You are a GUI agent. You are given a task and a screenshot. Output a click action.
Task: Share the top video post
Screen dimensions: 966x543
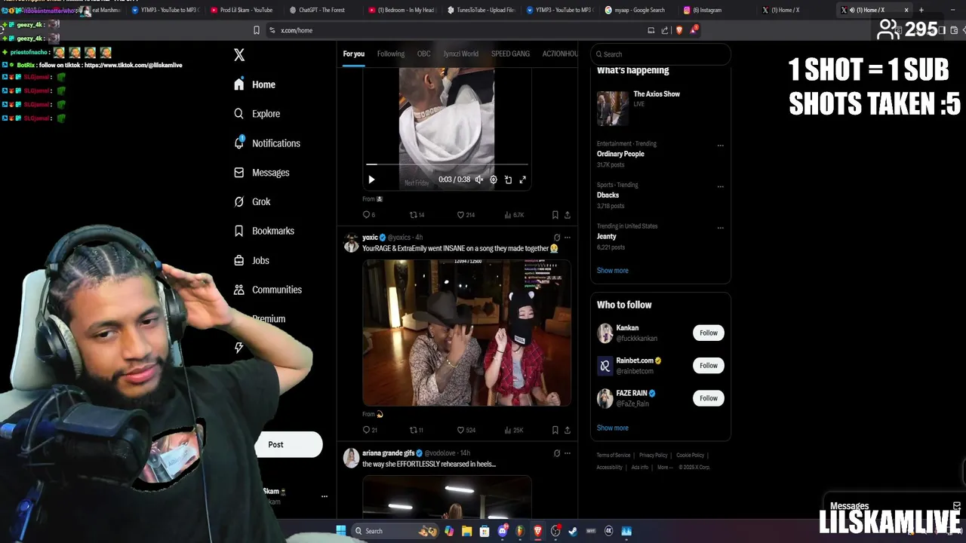(568, 215)
